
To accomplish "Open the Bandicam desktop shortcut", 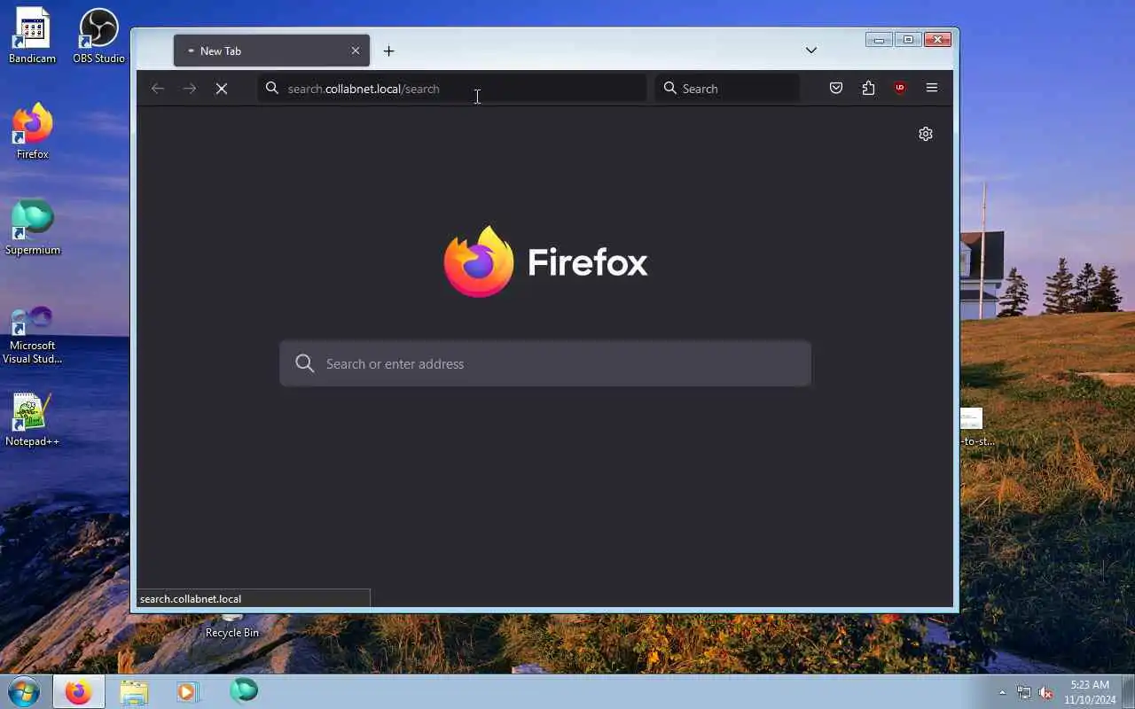I will (32, 35).
